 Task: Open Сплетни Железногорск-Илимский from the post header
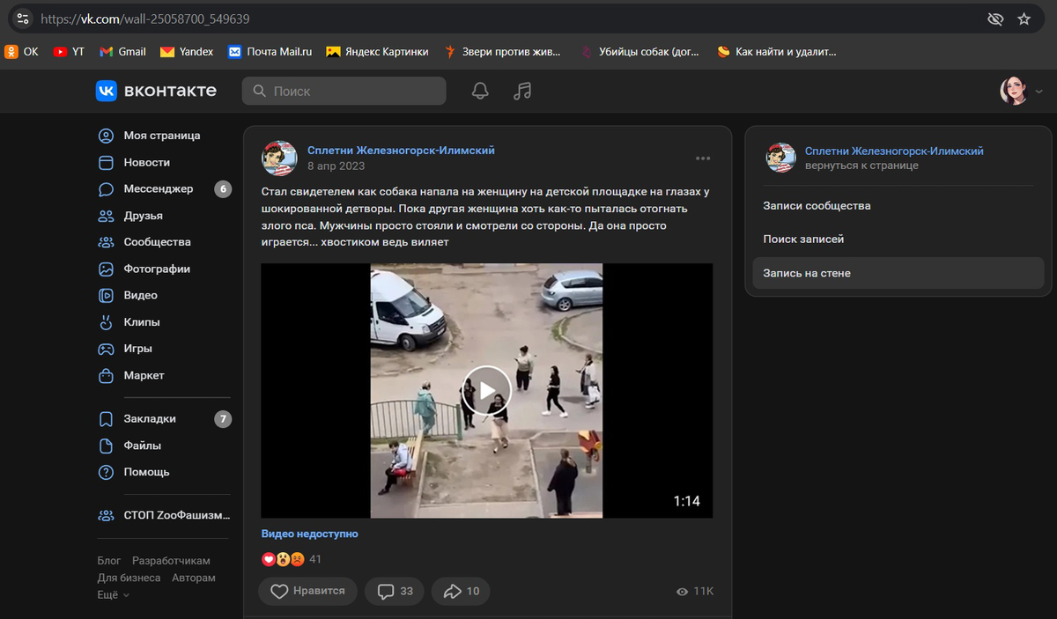(x=401, y=151)
